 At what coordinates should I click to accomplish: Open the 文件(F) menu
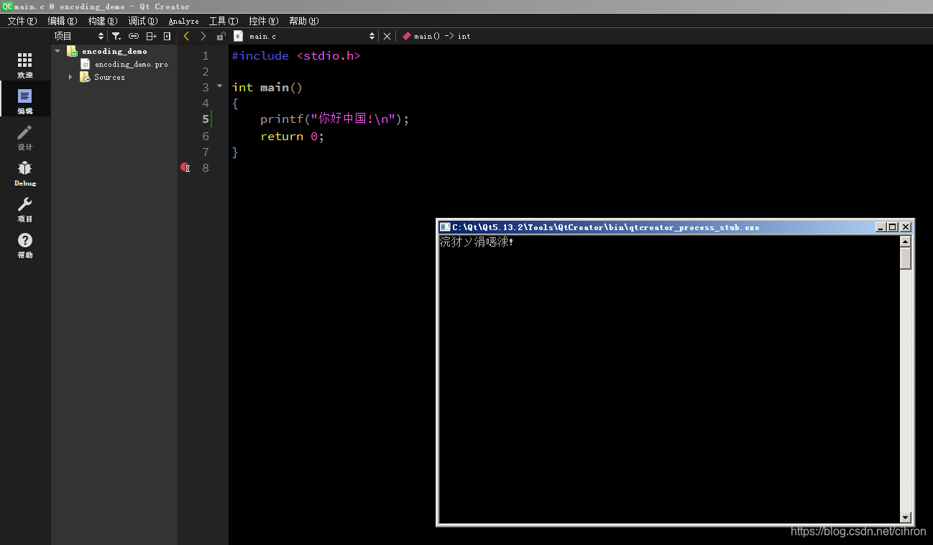tap(22, 21)
